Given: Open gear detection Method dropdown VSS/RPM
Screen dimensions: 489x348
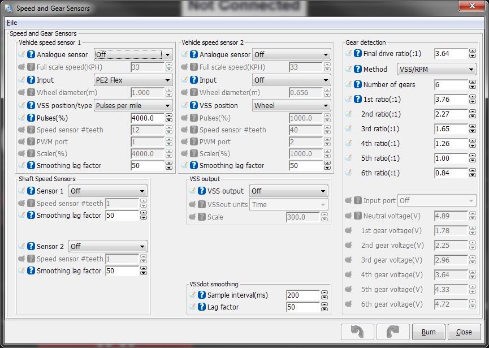Looking at the screenshot, I should click(x=437, y=69).
